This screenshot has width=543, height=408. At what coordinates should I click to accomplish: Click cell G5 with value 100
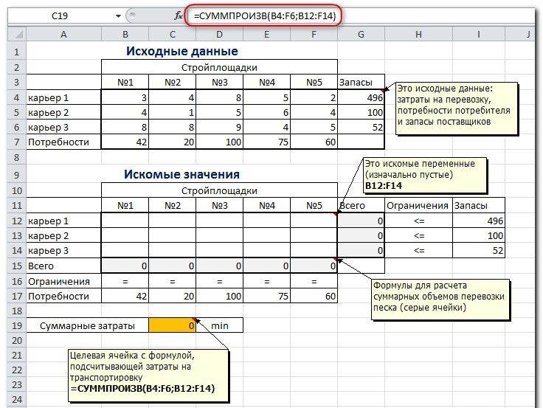tap(361, 113)
